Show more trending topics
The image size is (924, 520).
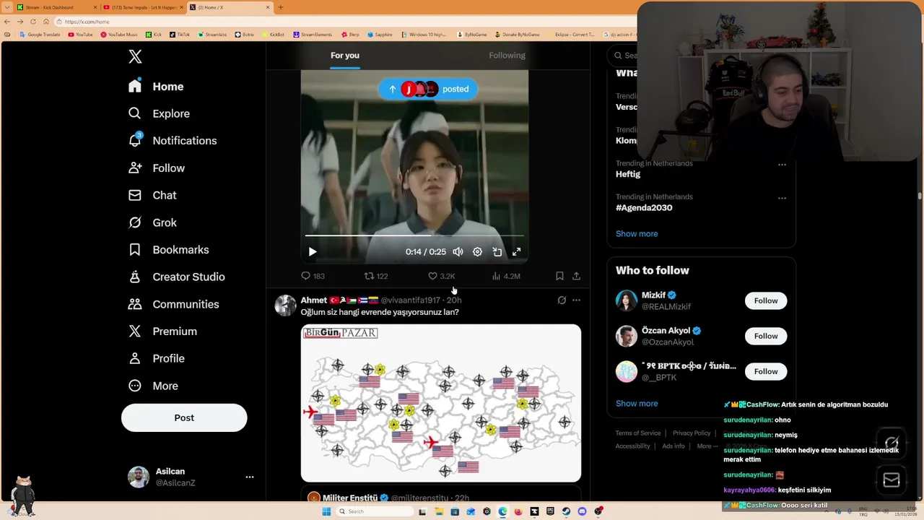[637, 234]
